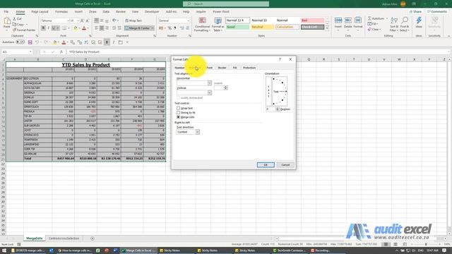Screen dimensions: 452x254
Task: Select the MergeCells sheet tab
Action: [34, 238]
